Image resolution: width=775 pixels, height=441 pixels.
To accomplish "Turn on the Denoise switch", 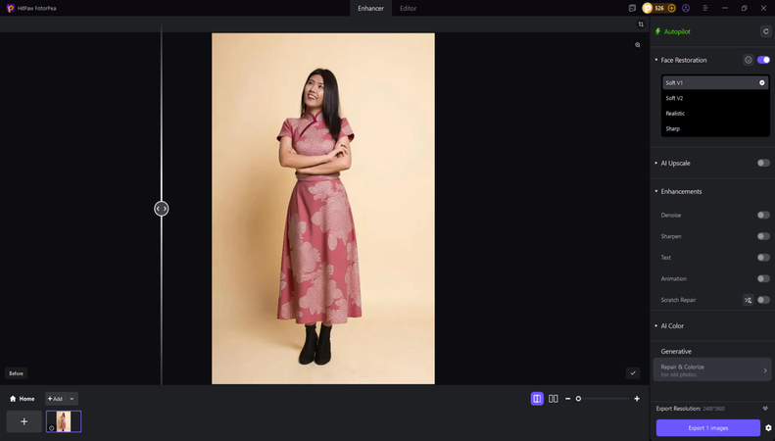I will [763, 215].
